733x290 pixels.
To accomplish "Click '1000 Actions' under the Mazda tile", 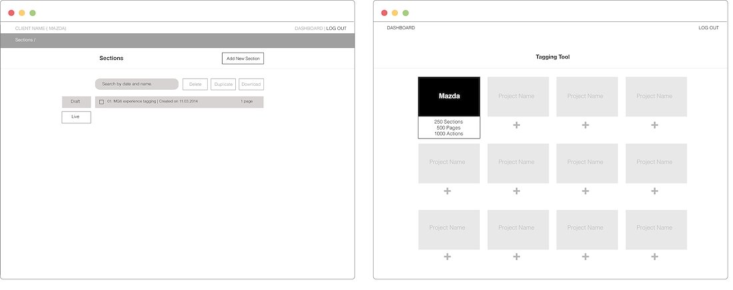I will click(x=448, y=134).
